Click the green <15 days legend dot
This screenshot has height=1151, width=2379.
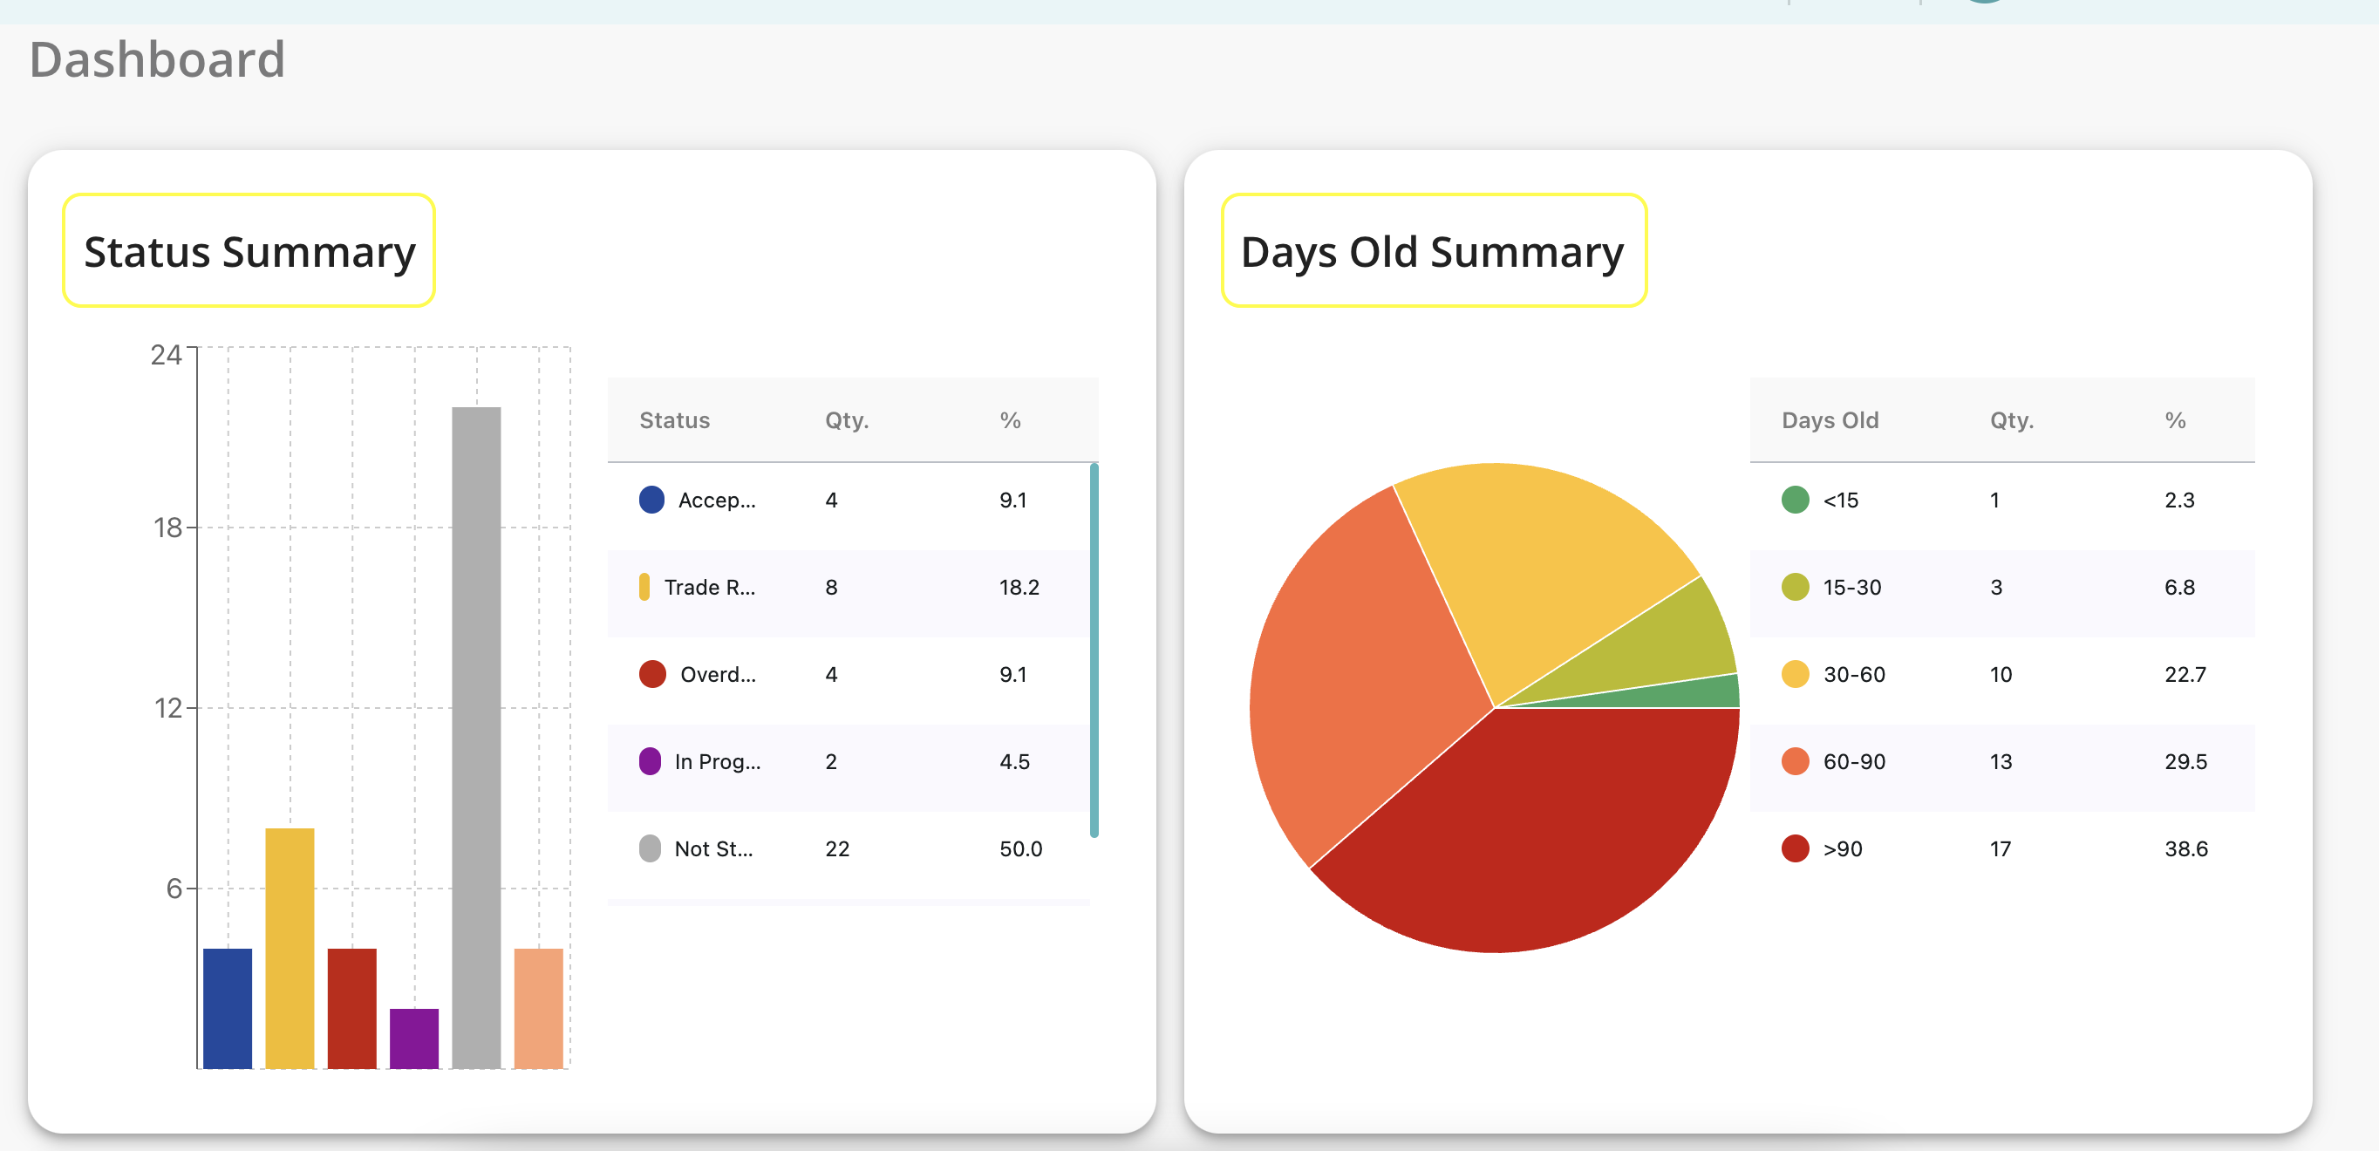point(1795,500)
